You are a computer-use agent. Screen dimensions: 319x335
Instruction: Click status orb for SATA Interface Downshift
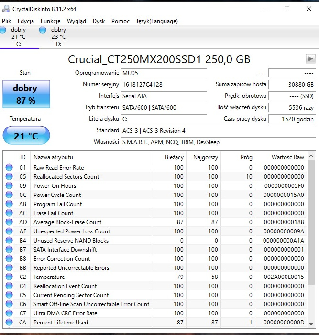[x=9, y=249]
